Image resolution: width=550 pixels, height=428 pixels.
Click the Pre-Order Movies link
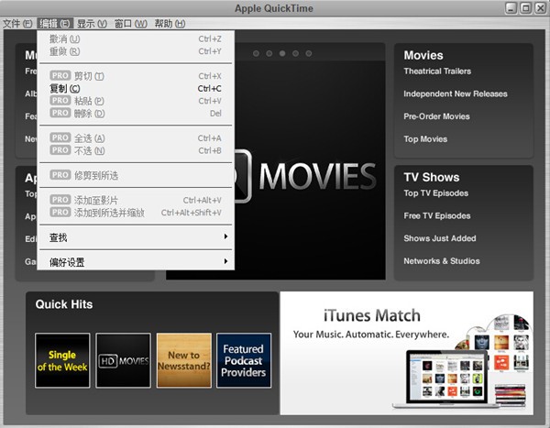pyautogui.click(x=436, y=116)
